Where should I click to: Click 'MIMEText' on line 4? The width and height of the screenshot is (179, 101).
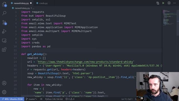click(70, 24)
